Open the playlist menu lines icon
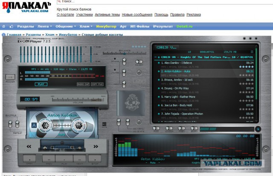Image resolution: width=273 pixels, height=176 pixels. point(252,52)
